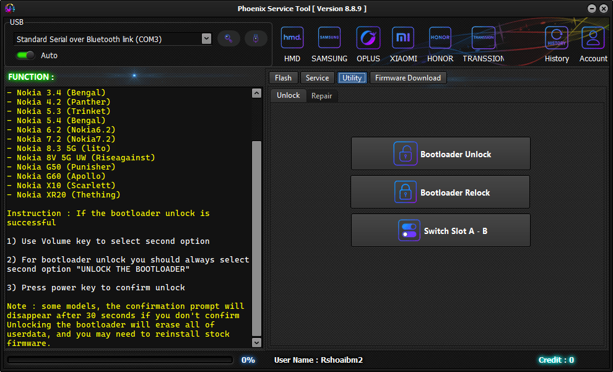Click the 'Nokia X10 (Scarlett)' log line
The width and height of the screenshot is (613, 372).
click(x=61, y=186)
